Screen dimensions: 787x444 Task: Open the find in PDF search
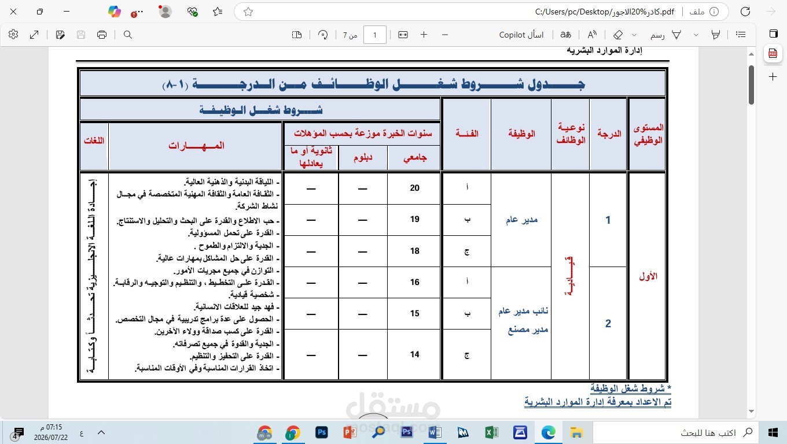(128, 35)
